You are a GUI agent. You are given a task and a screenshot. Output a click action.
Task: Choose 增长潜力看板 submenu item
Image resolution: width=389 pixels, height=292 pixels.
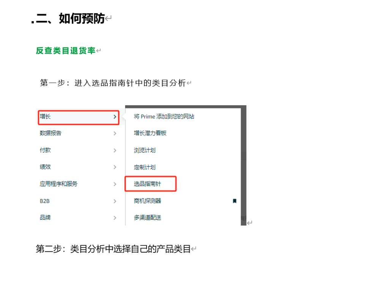click(150, 133)
